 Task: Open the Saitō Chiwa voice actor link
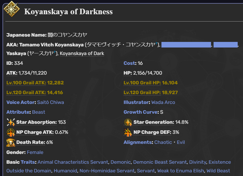click(50, 102)
